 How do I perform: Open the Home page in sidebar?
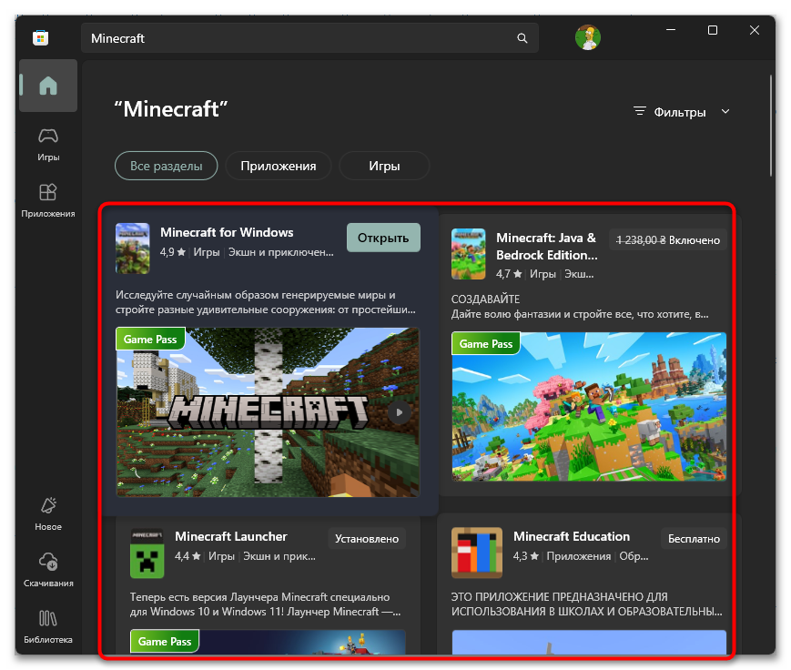[x=47, y=86]
